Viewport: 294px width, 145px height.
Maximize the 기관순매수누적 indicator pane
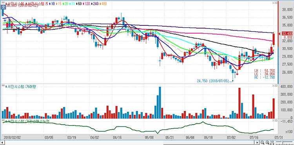tap(273, 120)
